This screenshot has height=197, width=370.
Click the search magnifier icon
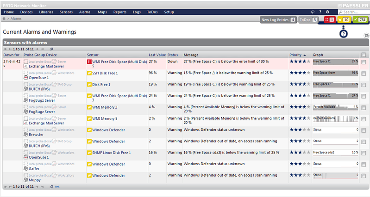(340, 12)
